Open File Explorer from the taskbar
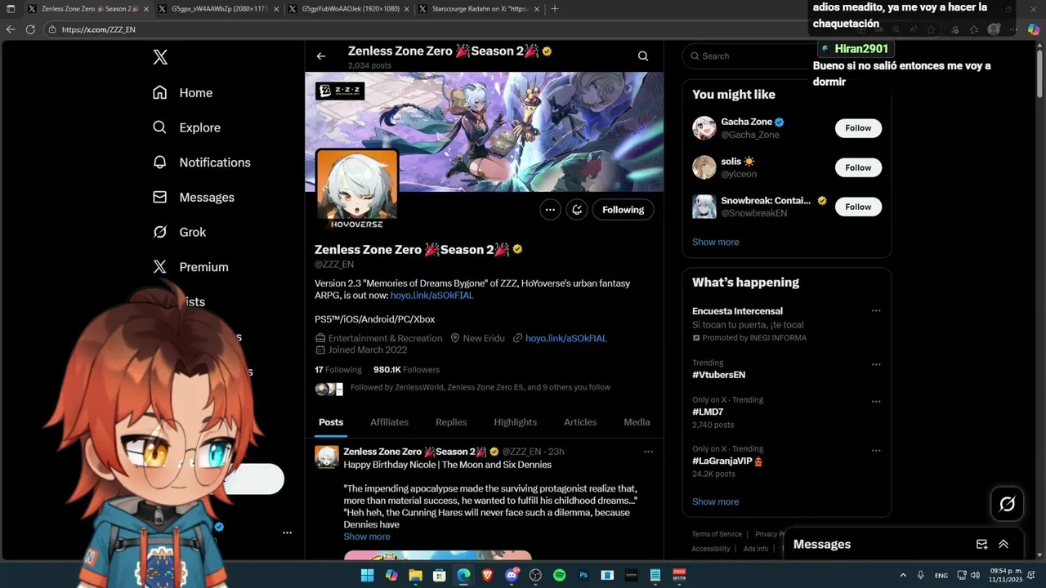The height and width of the screenshot is (588, 1046). [x=415, y=575]
